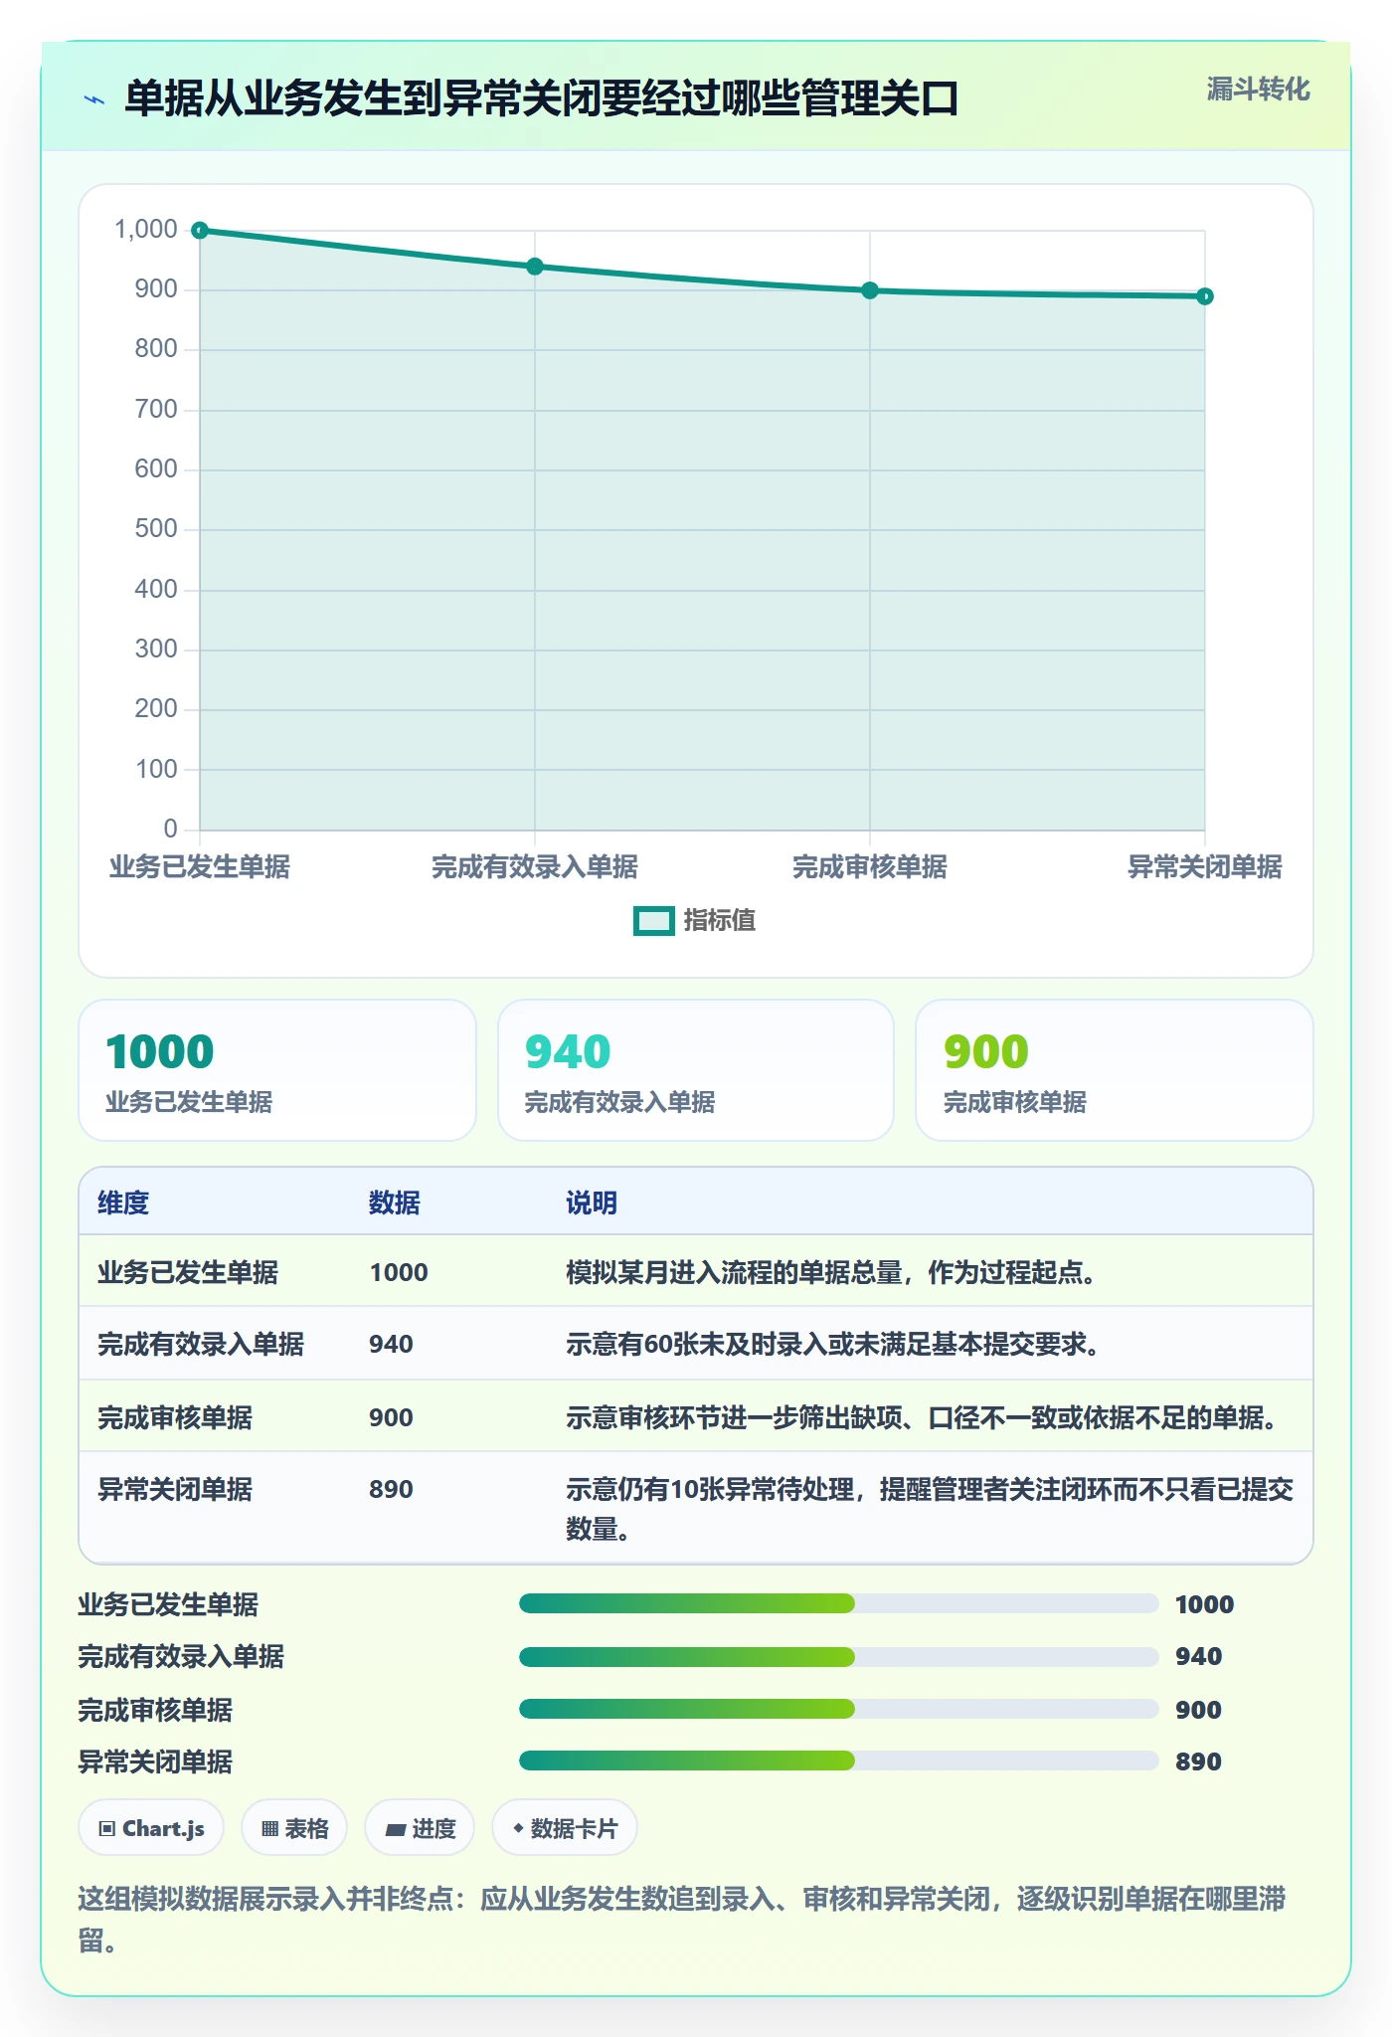Screen dimensions: 1392x2037
Task: Click the grid icon in 表格 chip
Action: pyautogui.click(x=270, y=1828)
